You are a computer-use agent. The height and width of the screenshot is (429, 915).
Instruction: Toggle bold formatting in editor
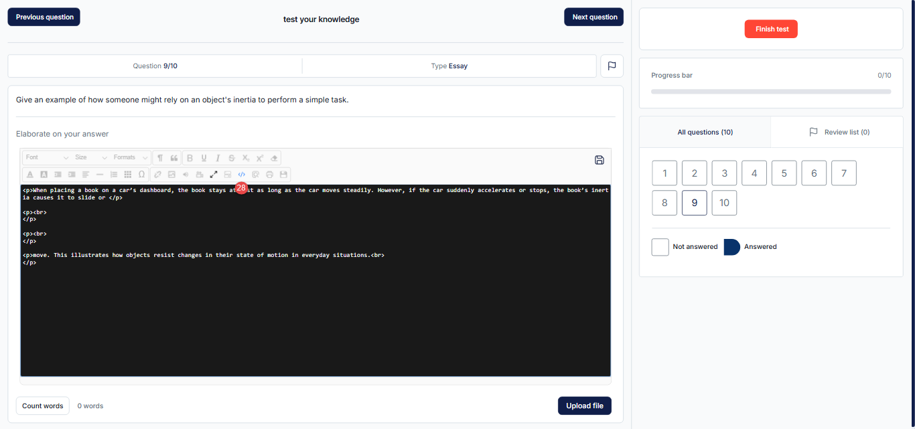[x=190, y=158]
